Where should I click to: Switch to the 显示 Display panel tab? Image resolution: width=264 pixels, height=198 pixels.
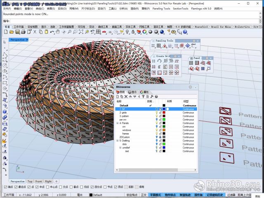pos(132,92)
